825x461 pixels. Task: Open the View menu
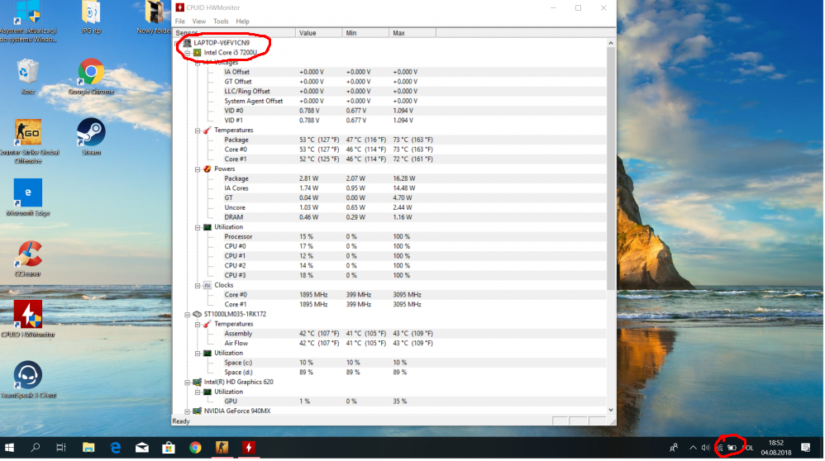pyautogui.click(x=199, y=21)
